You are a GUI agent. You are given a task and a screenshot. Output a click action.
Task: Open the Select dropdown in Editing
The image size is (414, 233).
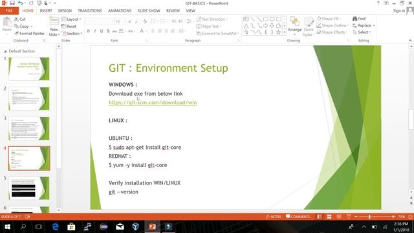[362, 32]
